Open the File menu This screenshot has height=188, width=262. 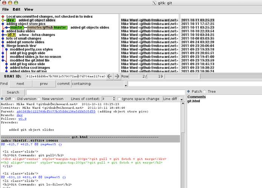tap(5, 9)
